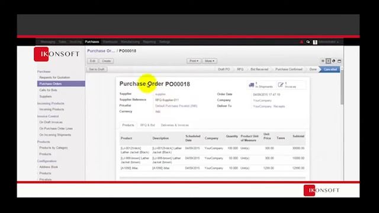Open Reporting top menu
Viewport: 379px width, 213px height.
(x=149, y=42)
